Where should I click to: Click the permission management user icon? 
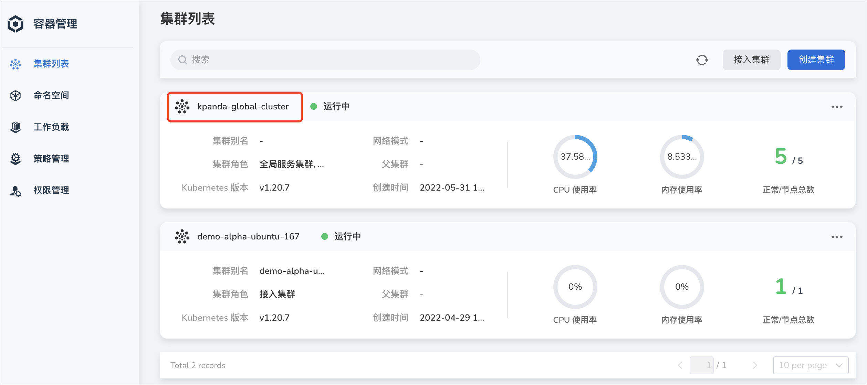(15, 191)
